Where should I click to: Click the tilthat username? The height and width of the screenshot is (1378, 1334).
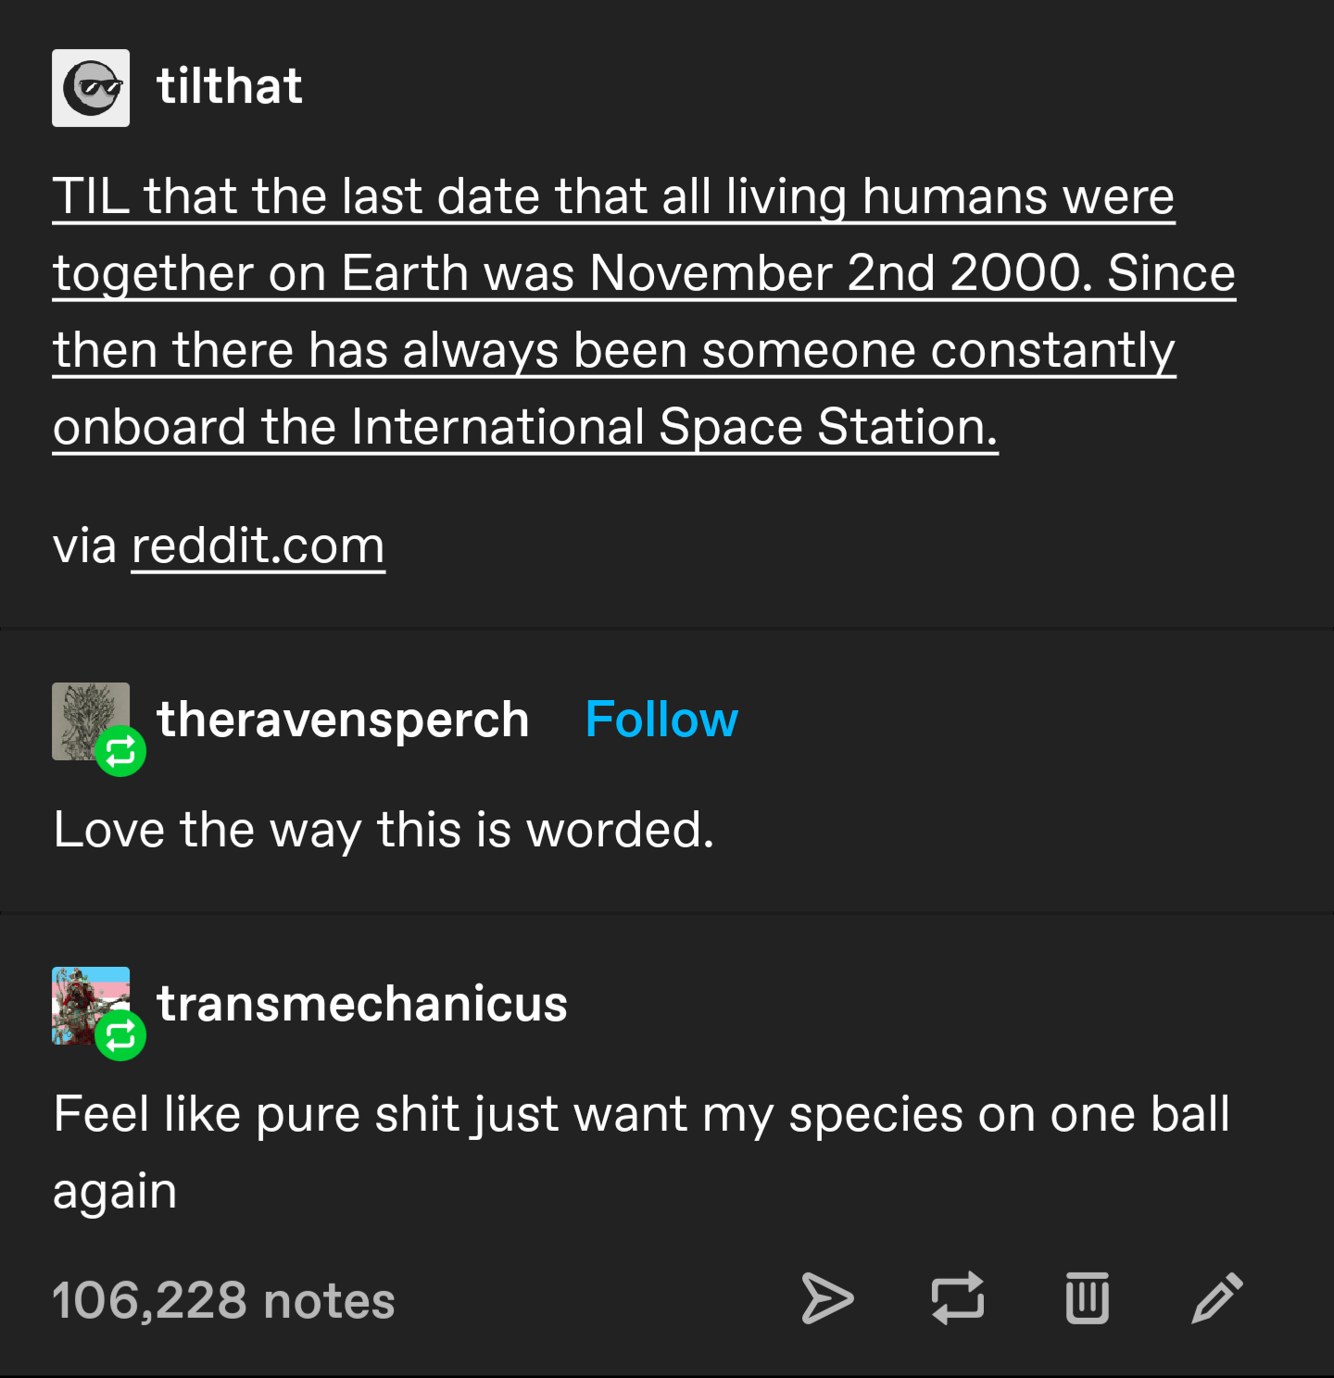tap(229, 86)
